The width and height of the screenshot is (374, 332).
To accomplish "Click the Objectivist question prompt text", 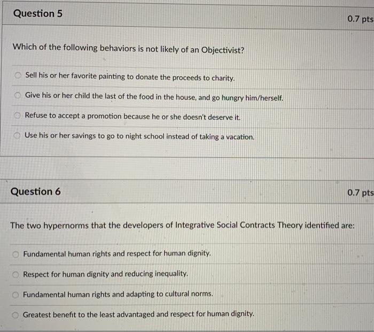I will tap(128, 48).
